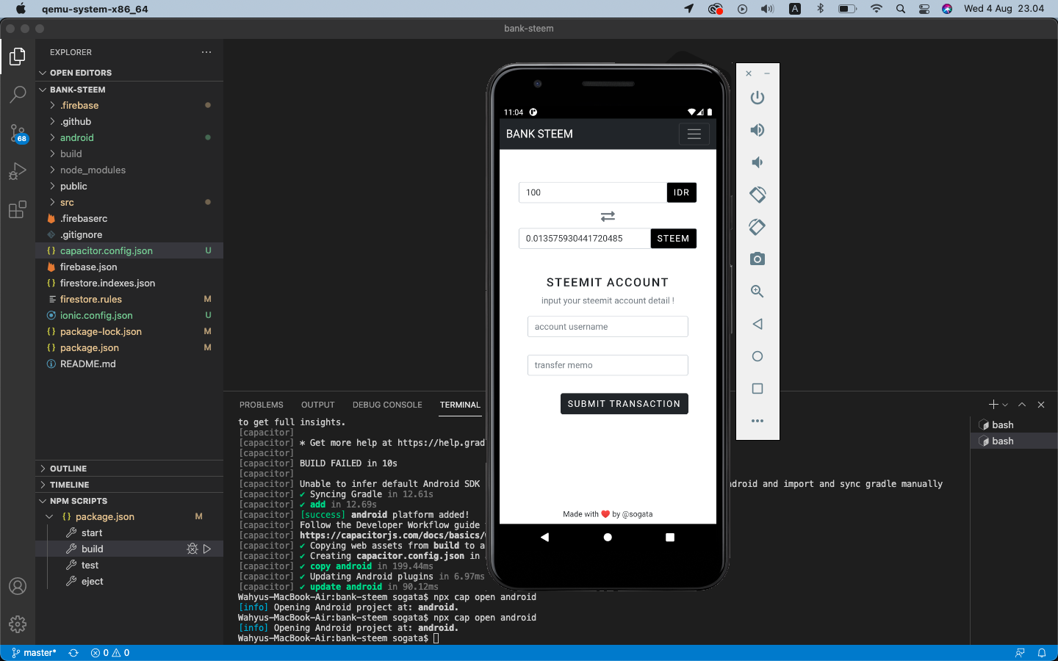
Task: Open the feedback icon in status bar
Action: tap(1020, 653)
